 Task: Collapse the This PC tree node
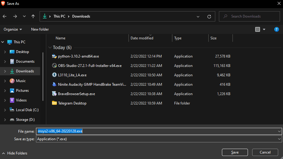click(x=3, y=42)
